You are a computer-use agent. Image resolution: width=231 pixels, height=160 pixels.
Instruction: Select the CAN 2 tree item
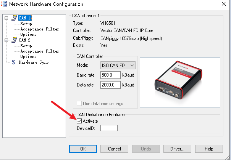pos(24,40)
